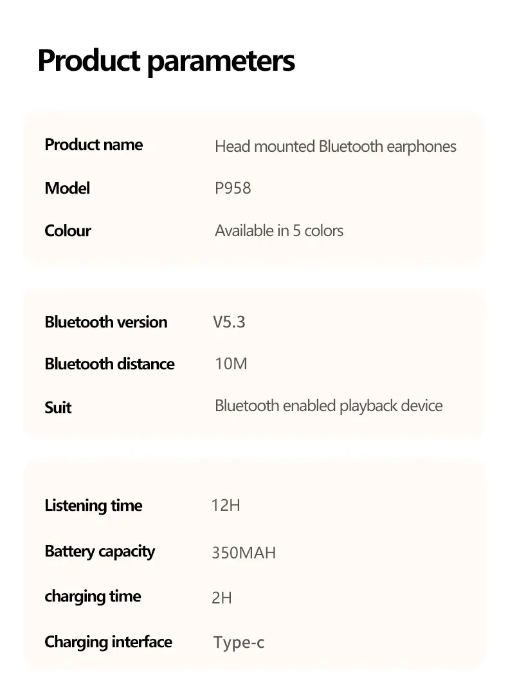Click Bluetooth enabled playback device text
Screen dimensions: 508x680
[x=329, y=406]
